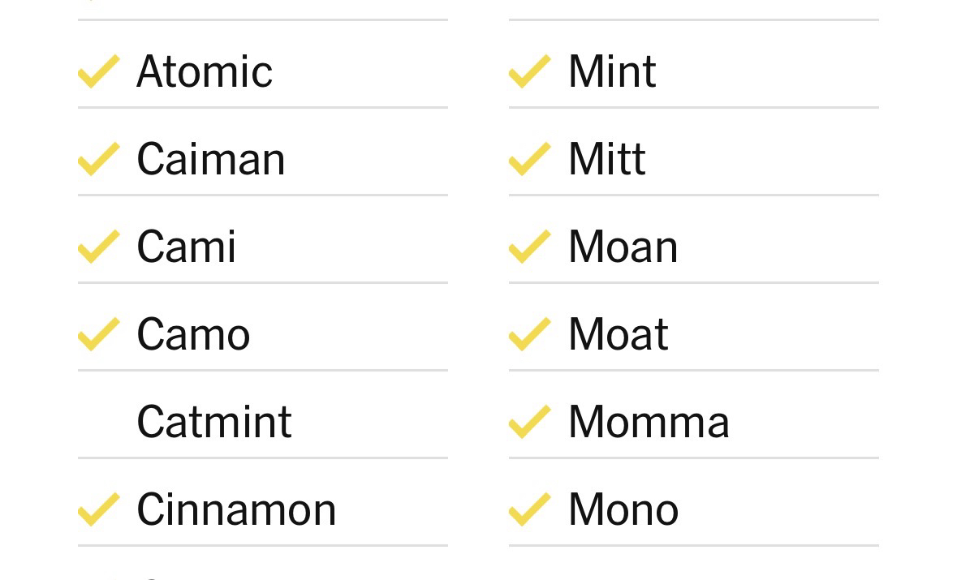
Task: Click the checkmark icon next to Mint
Action: point(530,71)
